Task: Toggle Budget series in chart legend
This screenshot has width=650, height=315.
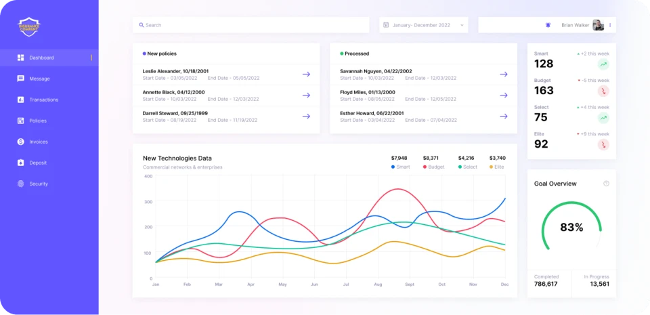Action: (x=433, y=167)
